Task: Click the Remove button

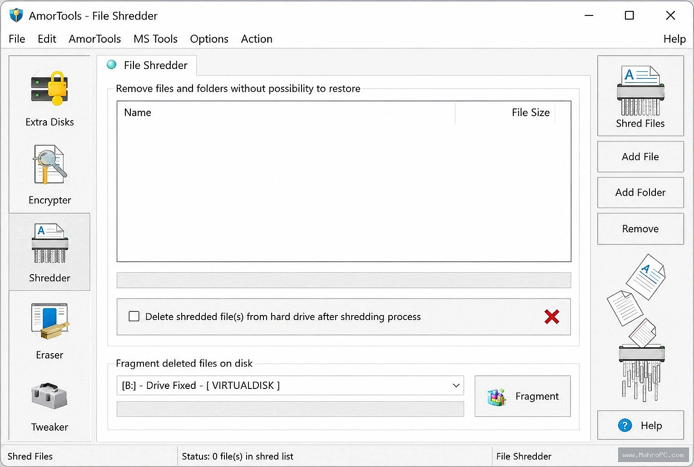Action: (640, 229)
